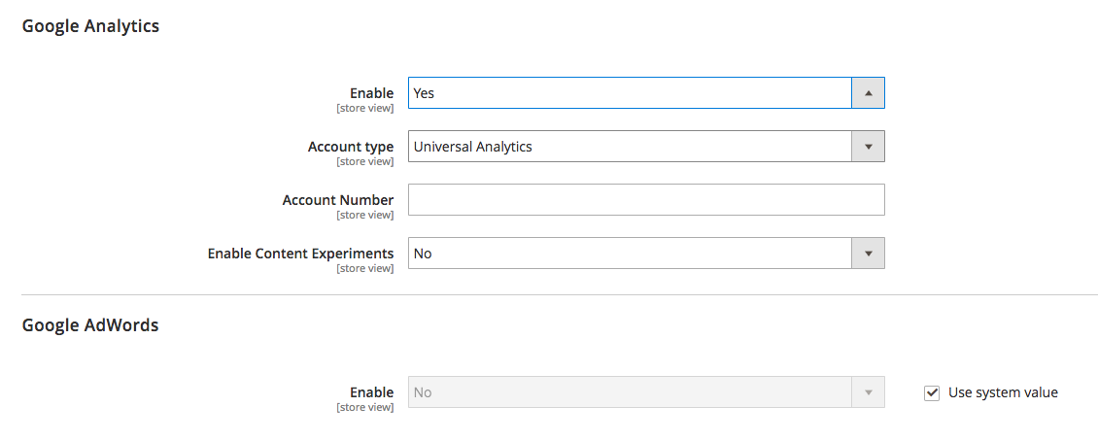Uncheck the Use system value checkbox
The image size is (1098, 441).
[x=931, y=392]
